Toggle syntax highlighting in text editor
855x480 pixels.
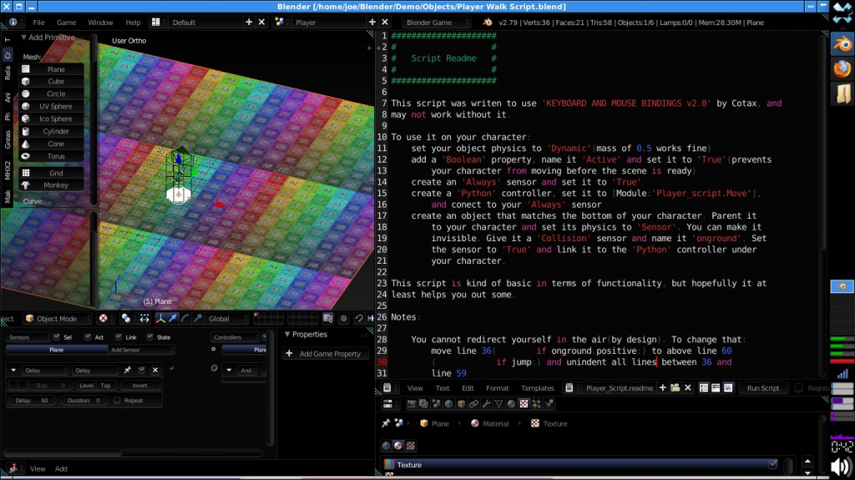click(728, 388)
